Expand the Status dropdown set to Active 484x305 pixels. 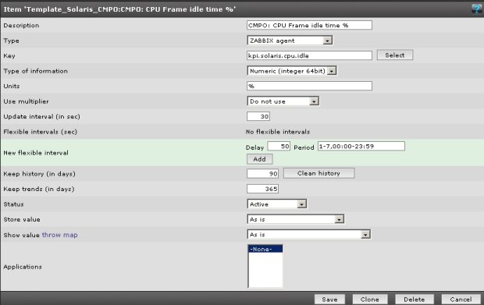[x=276, y=204]
